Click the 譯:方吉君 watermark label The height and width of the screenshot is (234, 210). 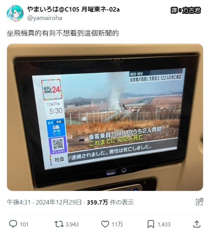point(186,10)
